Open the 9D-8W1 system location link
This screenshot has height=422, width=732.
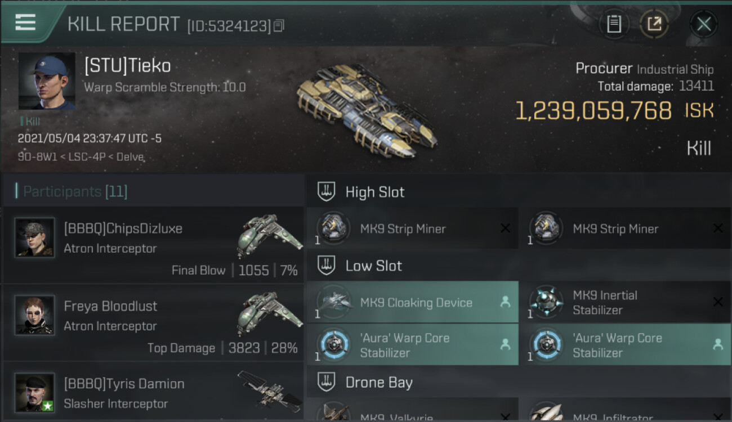(36, 157)
